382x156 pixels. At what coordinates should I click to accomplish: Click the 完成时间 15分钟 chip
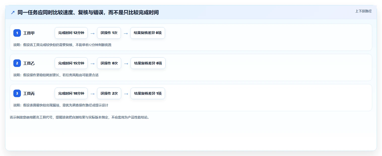tap(71, 63)
